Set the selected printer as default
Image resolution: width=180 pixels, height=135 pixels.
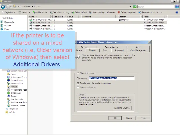pos(79,12)
